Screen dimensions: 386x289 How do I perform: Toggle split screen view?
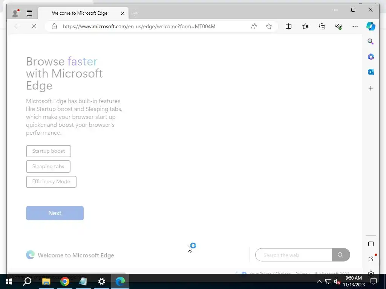pos(288,26)
